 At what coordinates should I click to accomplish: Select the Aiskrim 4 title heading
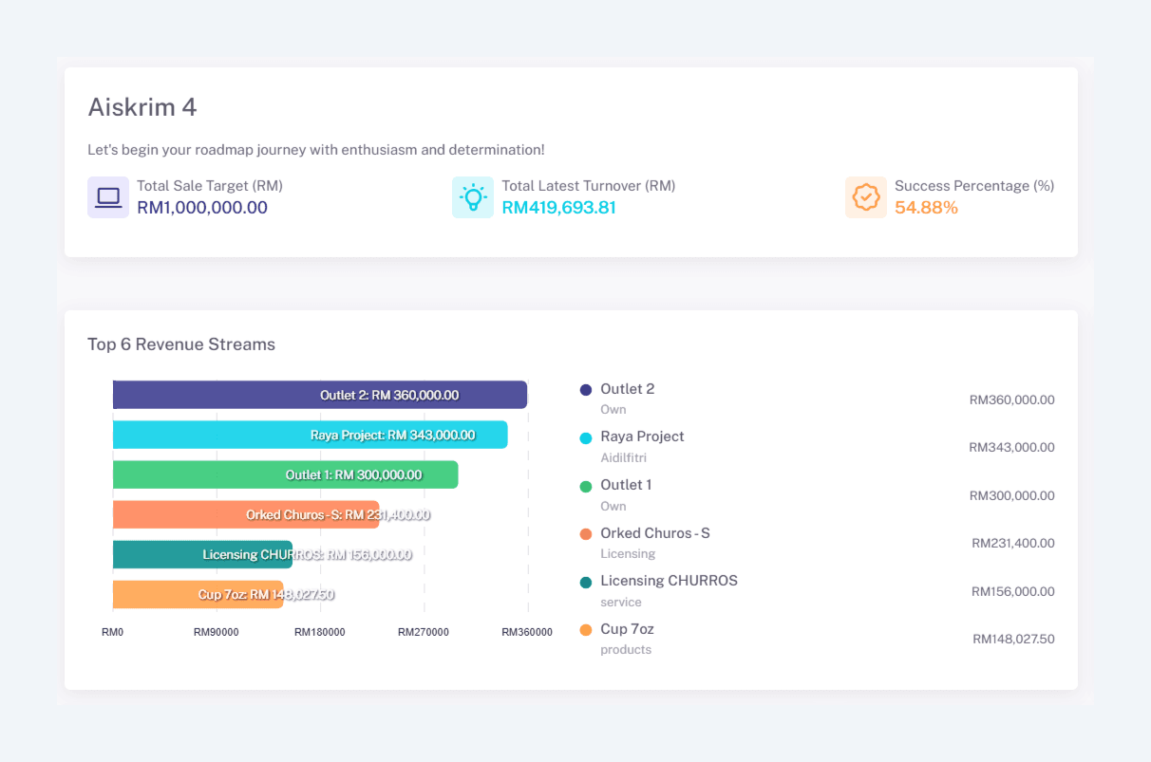pos(142,107)
